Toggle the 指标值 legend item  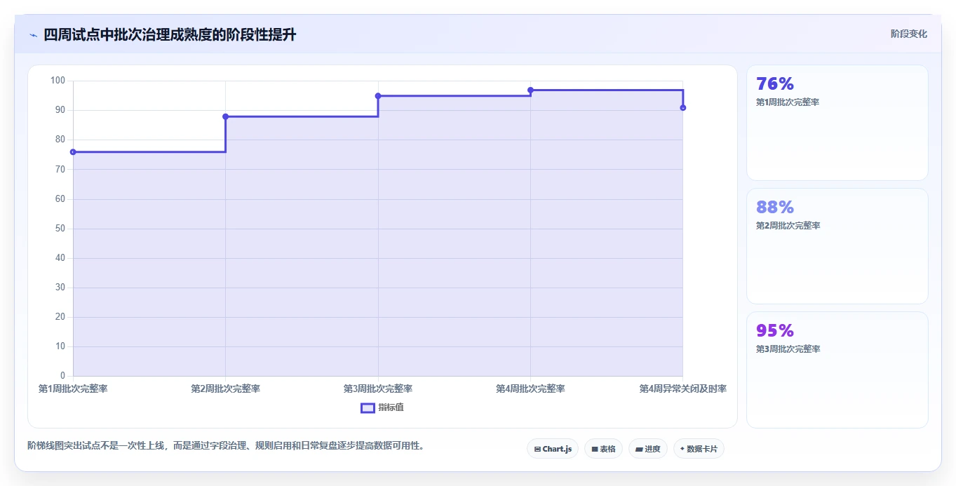382,407
